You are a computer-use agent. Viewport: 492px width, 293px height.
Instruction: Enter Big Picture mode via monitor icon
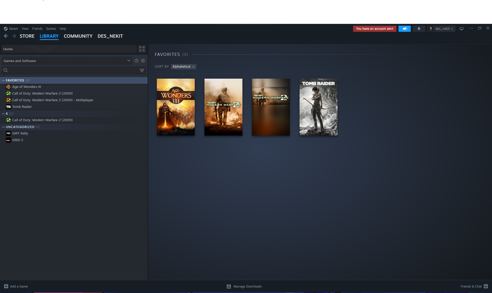coord(462,28)
